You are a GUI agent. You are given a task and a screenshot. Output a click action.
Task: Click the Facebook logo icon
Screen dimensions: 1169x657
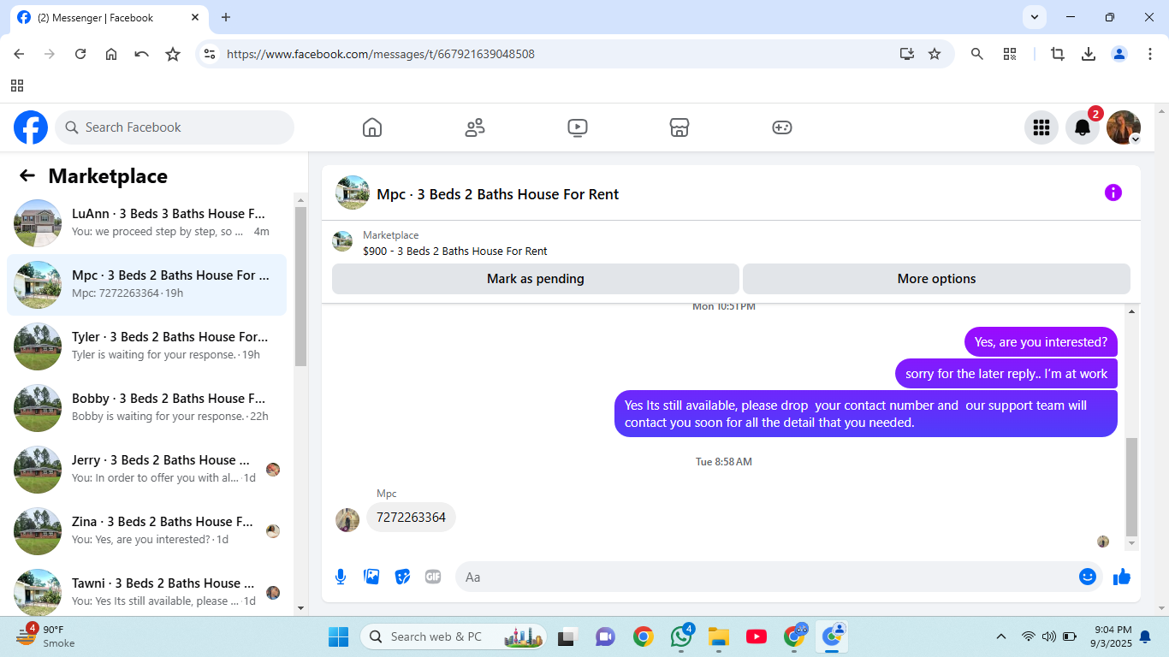coord(31,127)
